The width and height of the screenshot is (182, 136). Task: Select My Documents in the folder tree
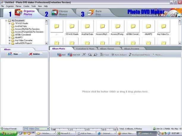(x=18, y=20)
